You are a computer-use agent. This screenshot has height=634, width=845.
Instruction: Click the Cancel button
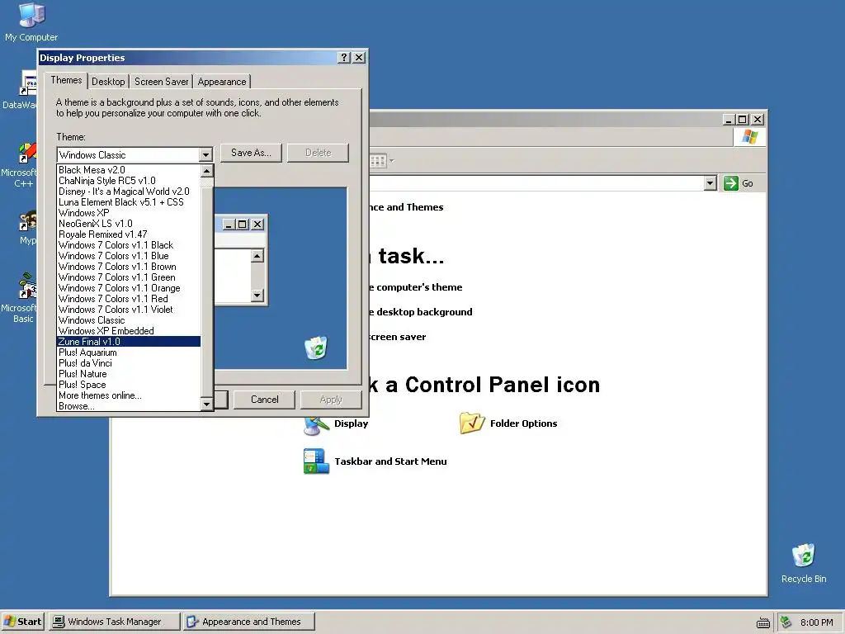tap(265, 400)
